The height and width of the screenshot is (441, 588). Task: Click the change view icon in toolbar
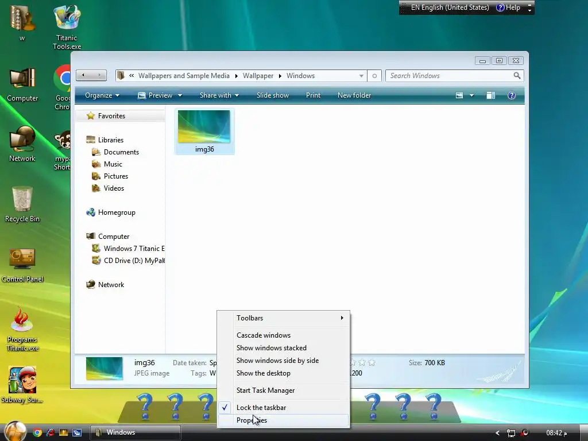tap(459, 95)
